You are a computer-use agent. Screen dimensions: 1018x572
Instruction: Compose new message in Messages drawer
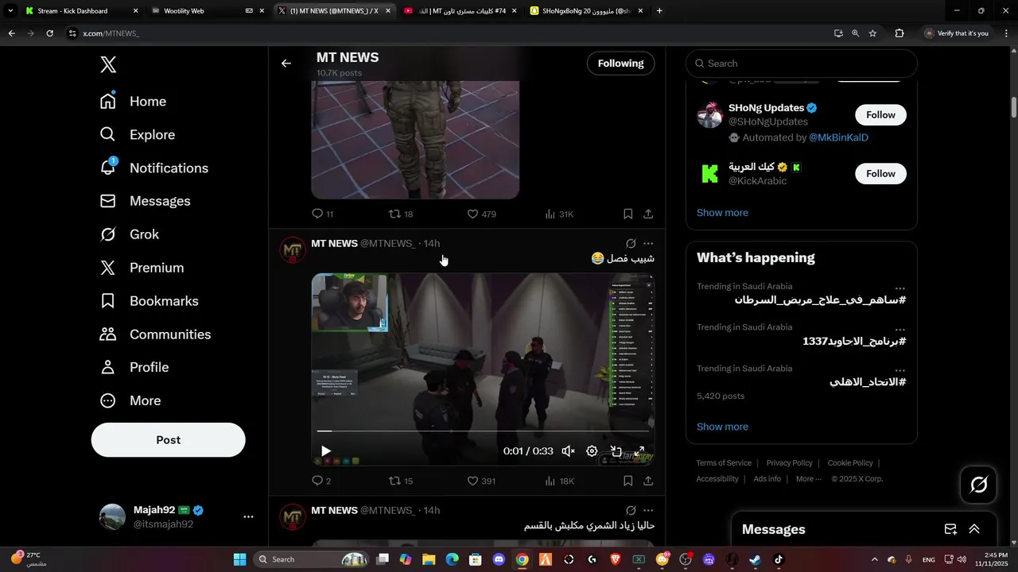click(950, 529)
